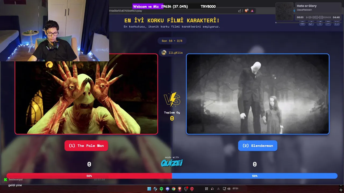Viewport: 344px width, 193px height.
Task: Click the VS lightning emblem
Action: tap(172, 99)
